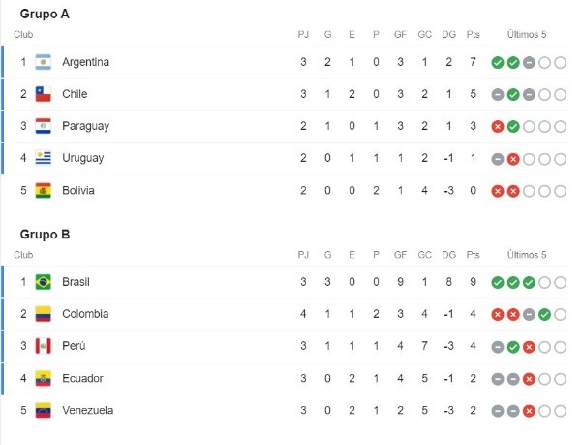Click the Bolivia flag icon
Screen dimensions: 581x445
click(43, 190)
